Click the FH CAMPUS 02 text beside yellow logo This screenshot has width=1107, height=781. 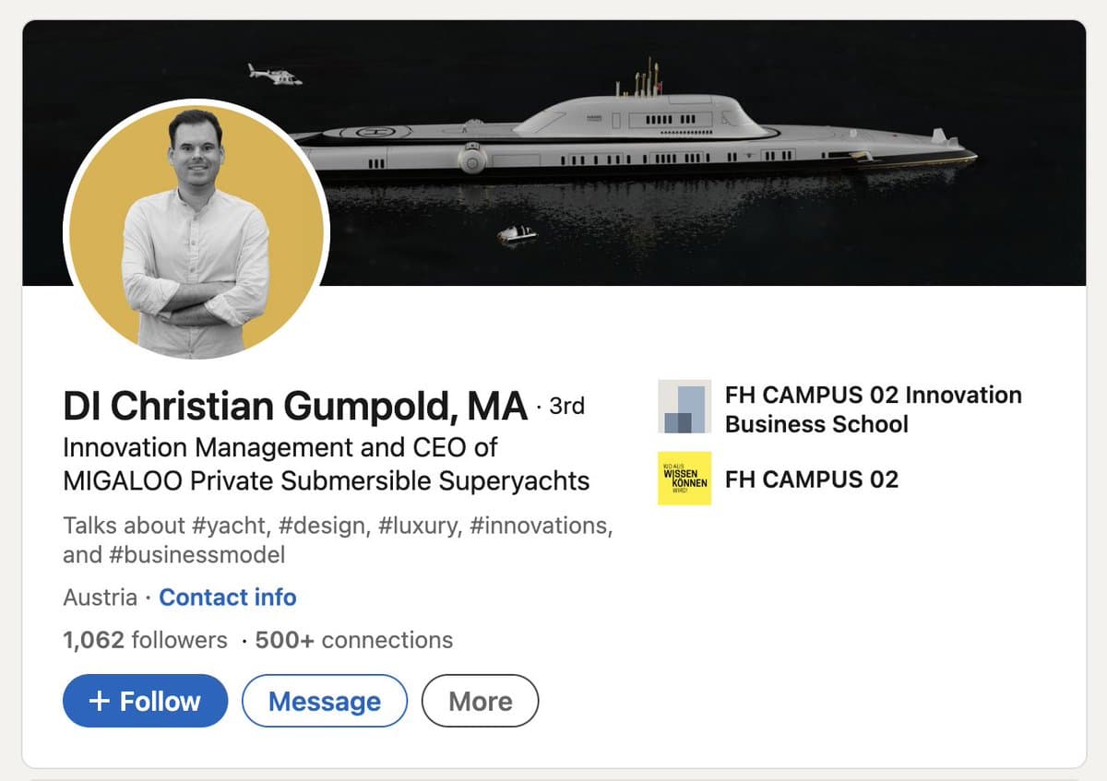812,479
